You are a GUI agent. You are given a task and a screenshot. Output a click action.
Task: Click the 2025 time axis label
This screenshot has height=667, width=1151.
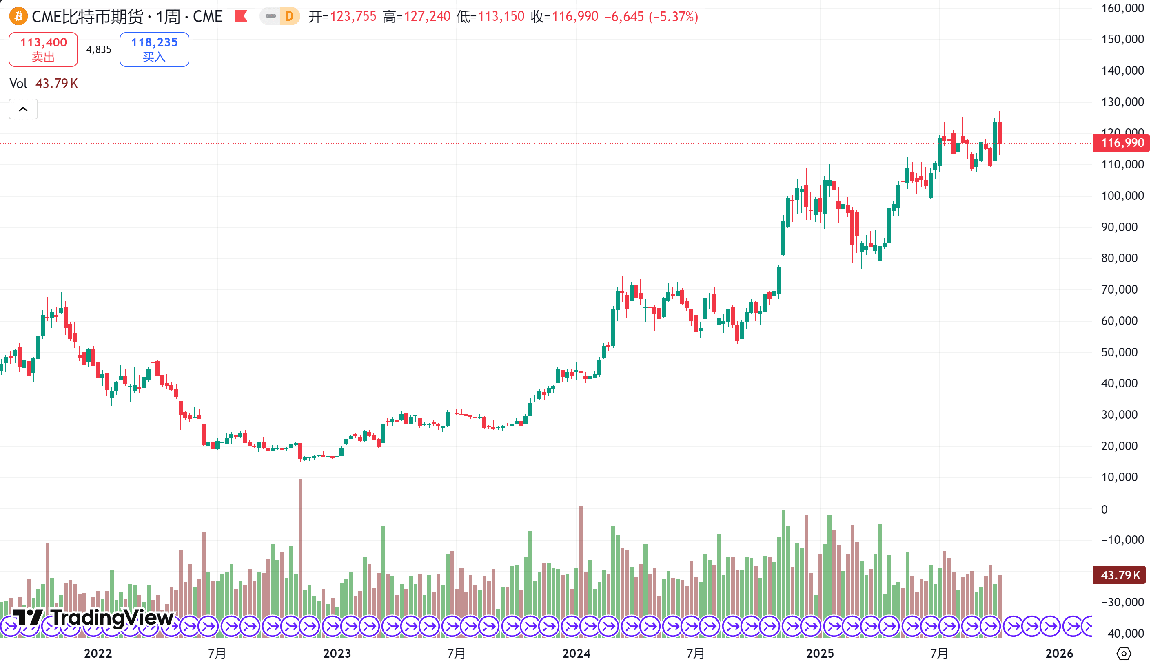tap(820, 653)
